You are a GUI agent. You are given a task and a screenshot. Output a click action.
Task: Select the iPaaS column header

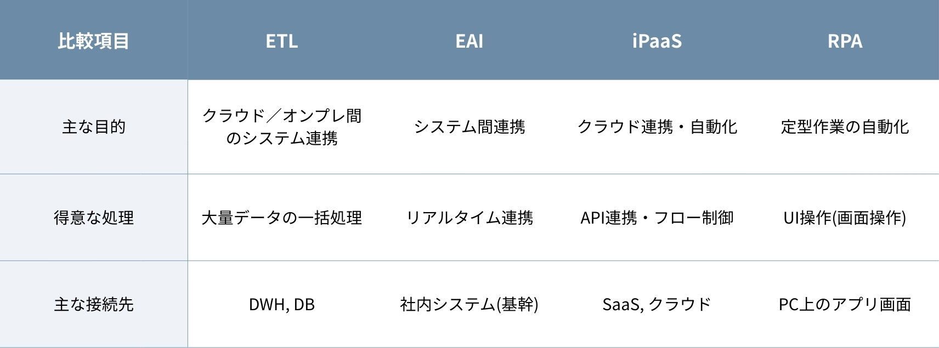657,41
